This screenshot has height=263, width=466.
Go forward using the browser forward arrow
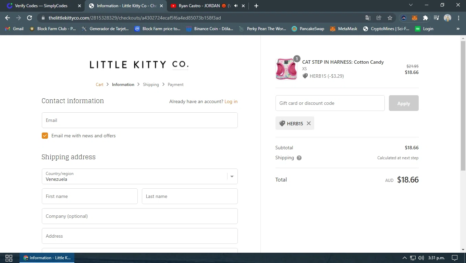pos(19,18)
